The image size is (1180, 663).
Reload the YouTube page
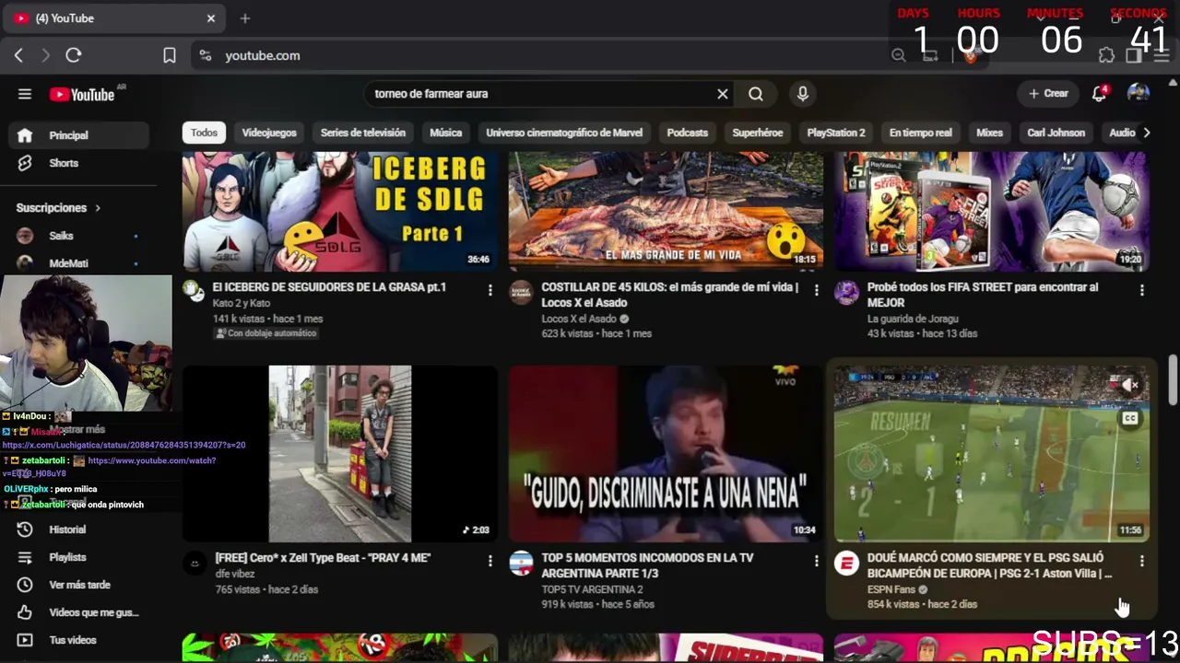(74, 55)
